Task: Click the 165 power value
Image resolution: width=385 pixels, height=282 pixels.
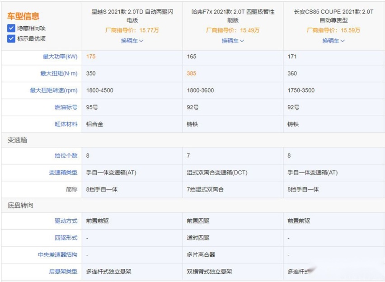Action: coord(191,56)
